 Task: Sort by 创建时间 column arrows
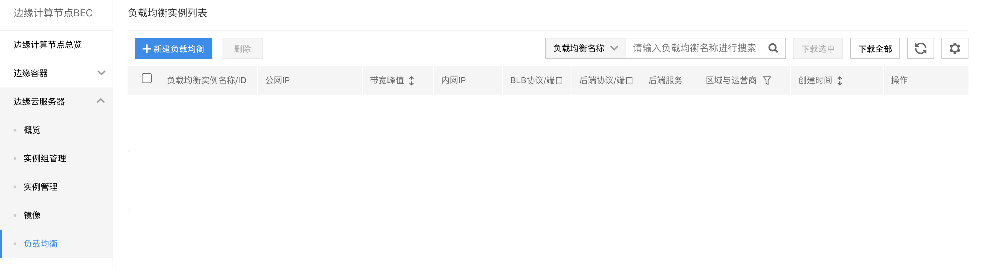(x=839, y=81)
